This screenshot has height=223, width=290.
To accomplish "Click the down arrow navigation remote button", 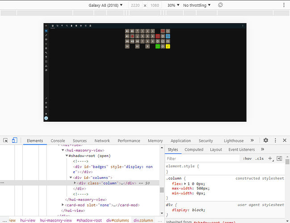I will (163, 46).
